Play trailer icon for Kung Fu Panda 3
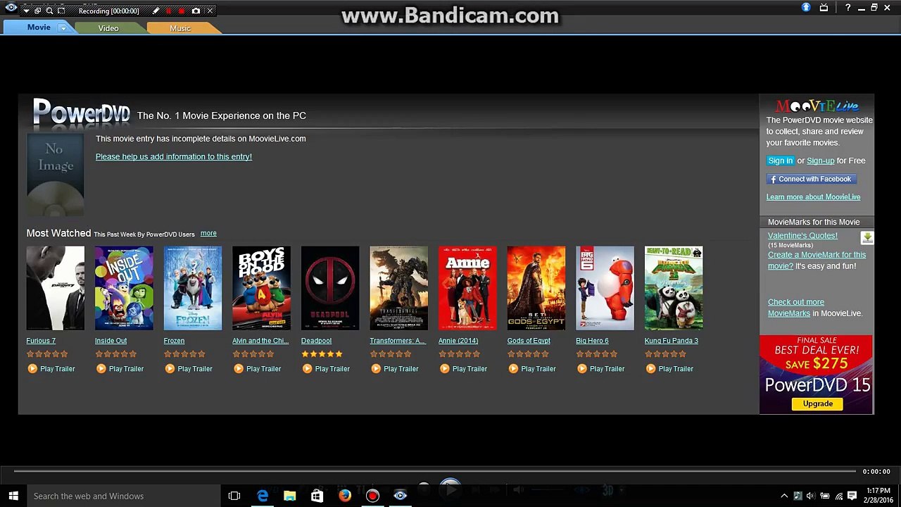Viewport: 901px width, 507px height. point(650,368)
